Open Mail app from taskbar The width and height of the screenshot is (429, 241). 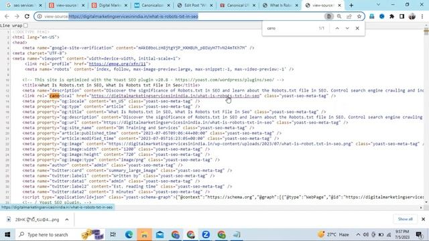[x=160, y=234]
